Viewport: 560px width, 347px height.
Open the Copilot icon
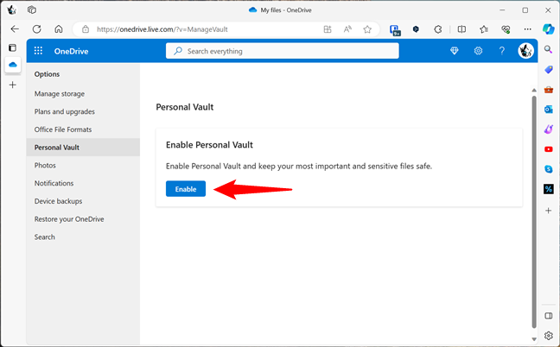point(548,29)
